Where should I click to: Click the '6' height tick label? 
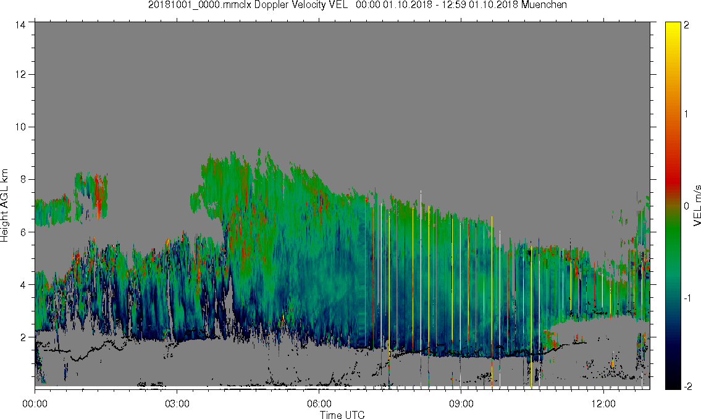coord(23,232)
